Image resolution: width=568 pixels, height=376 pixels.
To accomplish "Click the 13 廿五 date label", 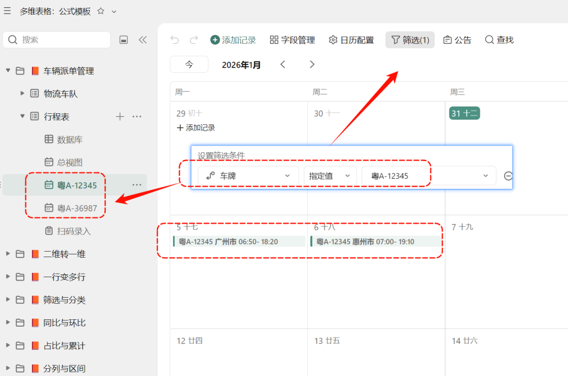I will (327, 341).
